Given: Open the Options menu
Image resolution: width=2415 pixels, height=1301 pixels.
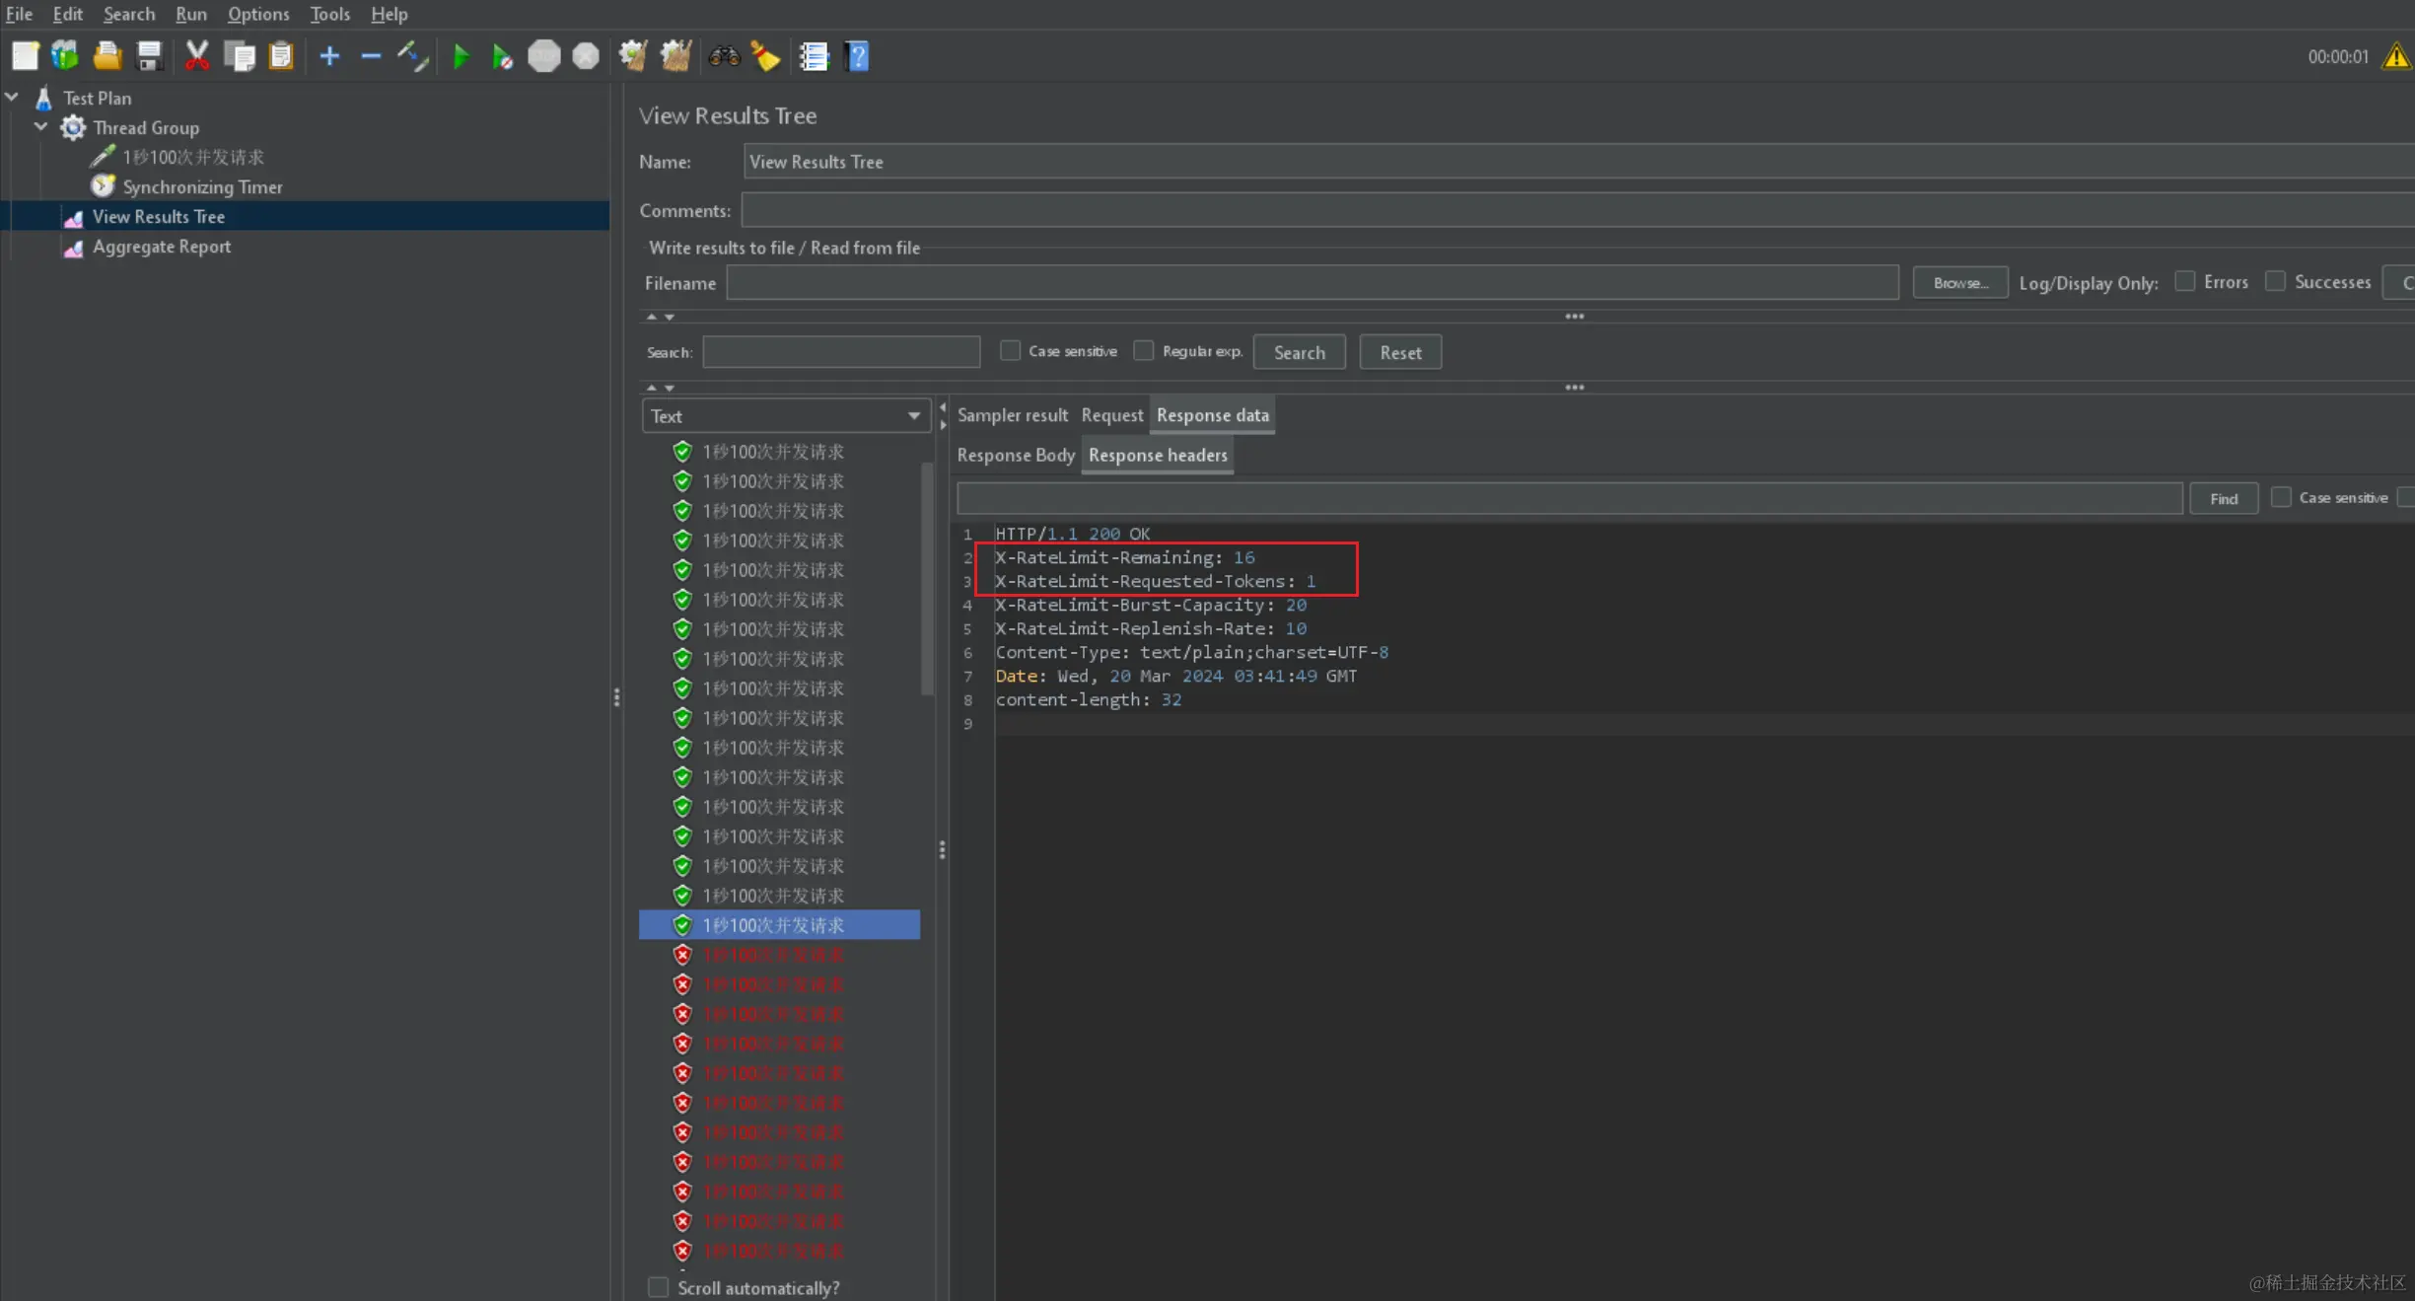Looking at the screenshot, I should 258,14.
